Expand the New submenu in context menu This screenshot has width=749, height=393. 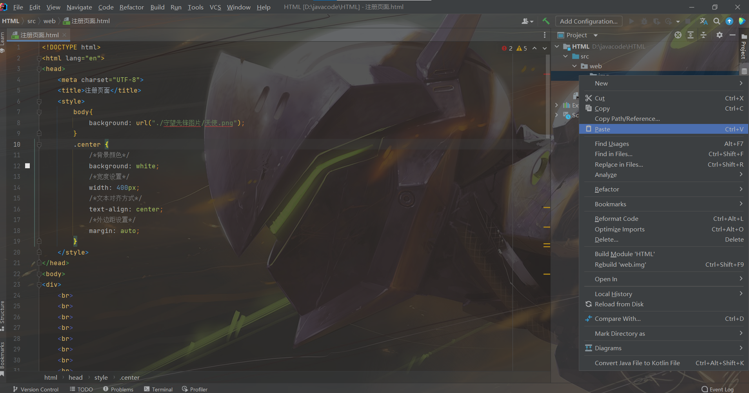[x=664, y=83]
